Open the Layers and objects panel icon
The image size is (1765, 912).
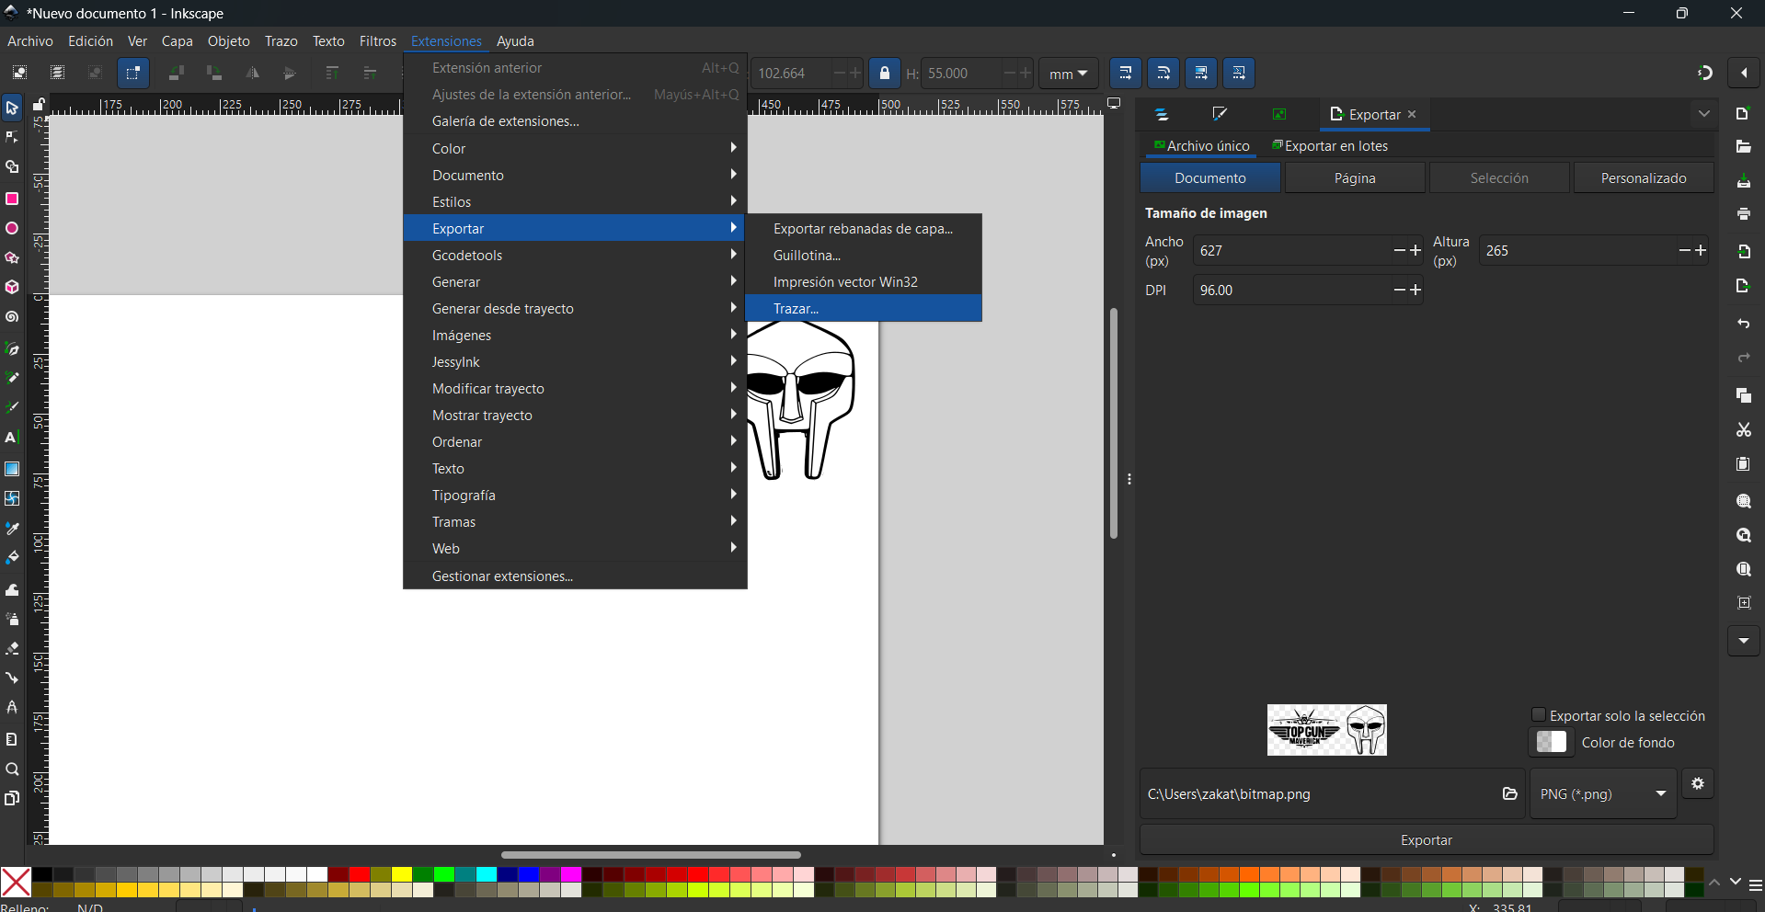tap(1162, 115)
